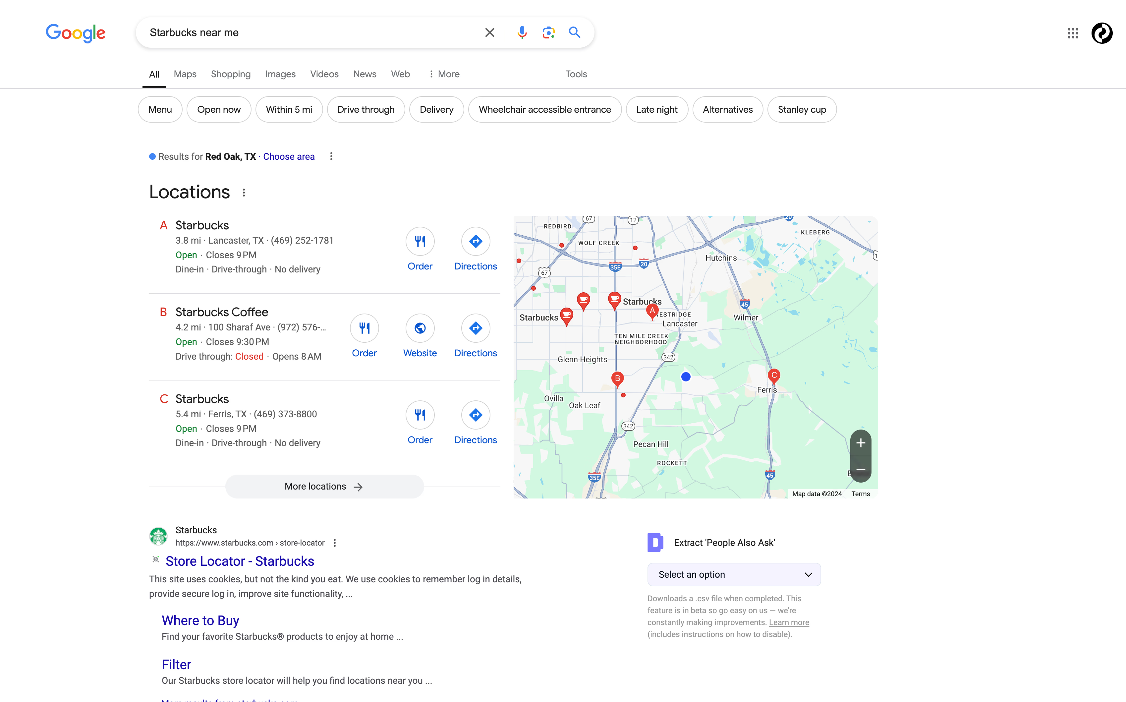1126x702 pixels.
Task: Click the Learn more link
Action: pyautogui.click(x=789, y=622)
